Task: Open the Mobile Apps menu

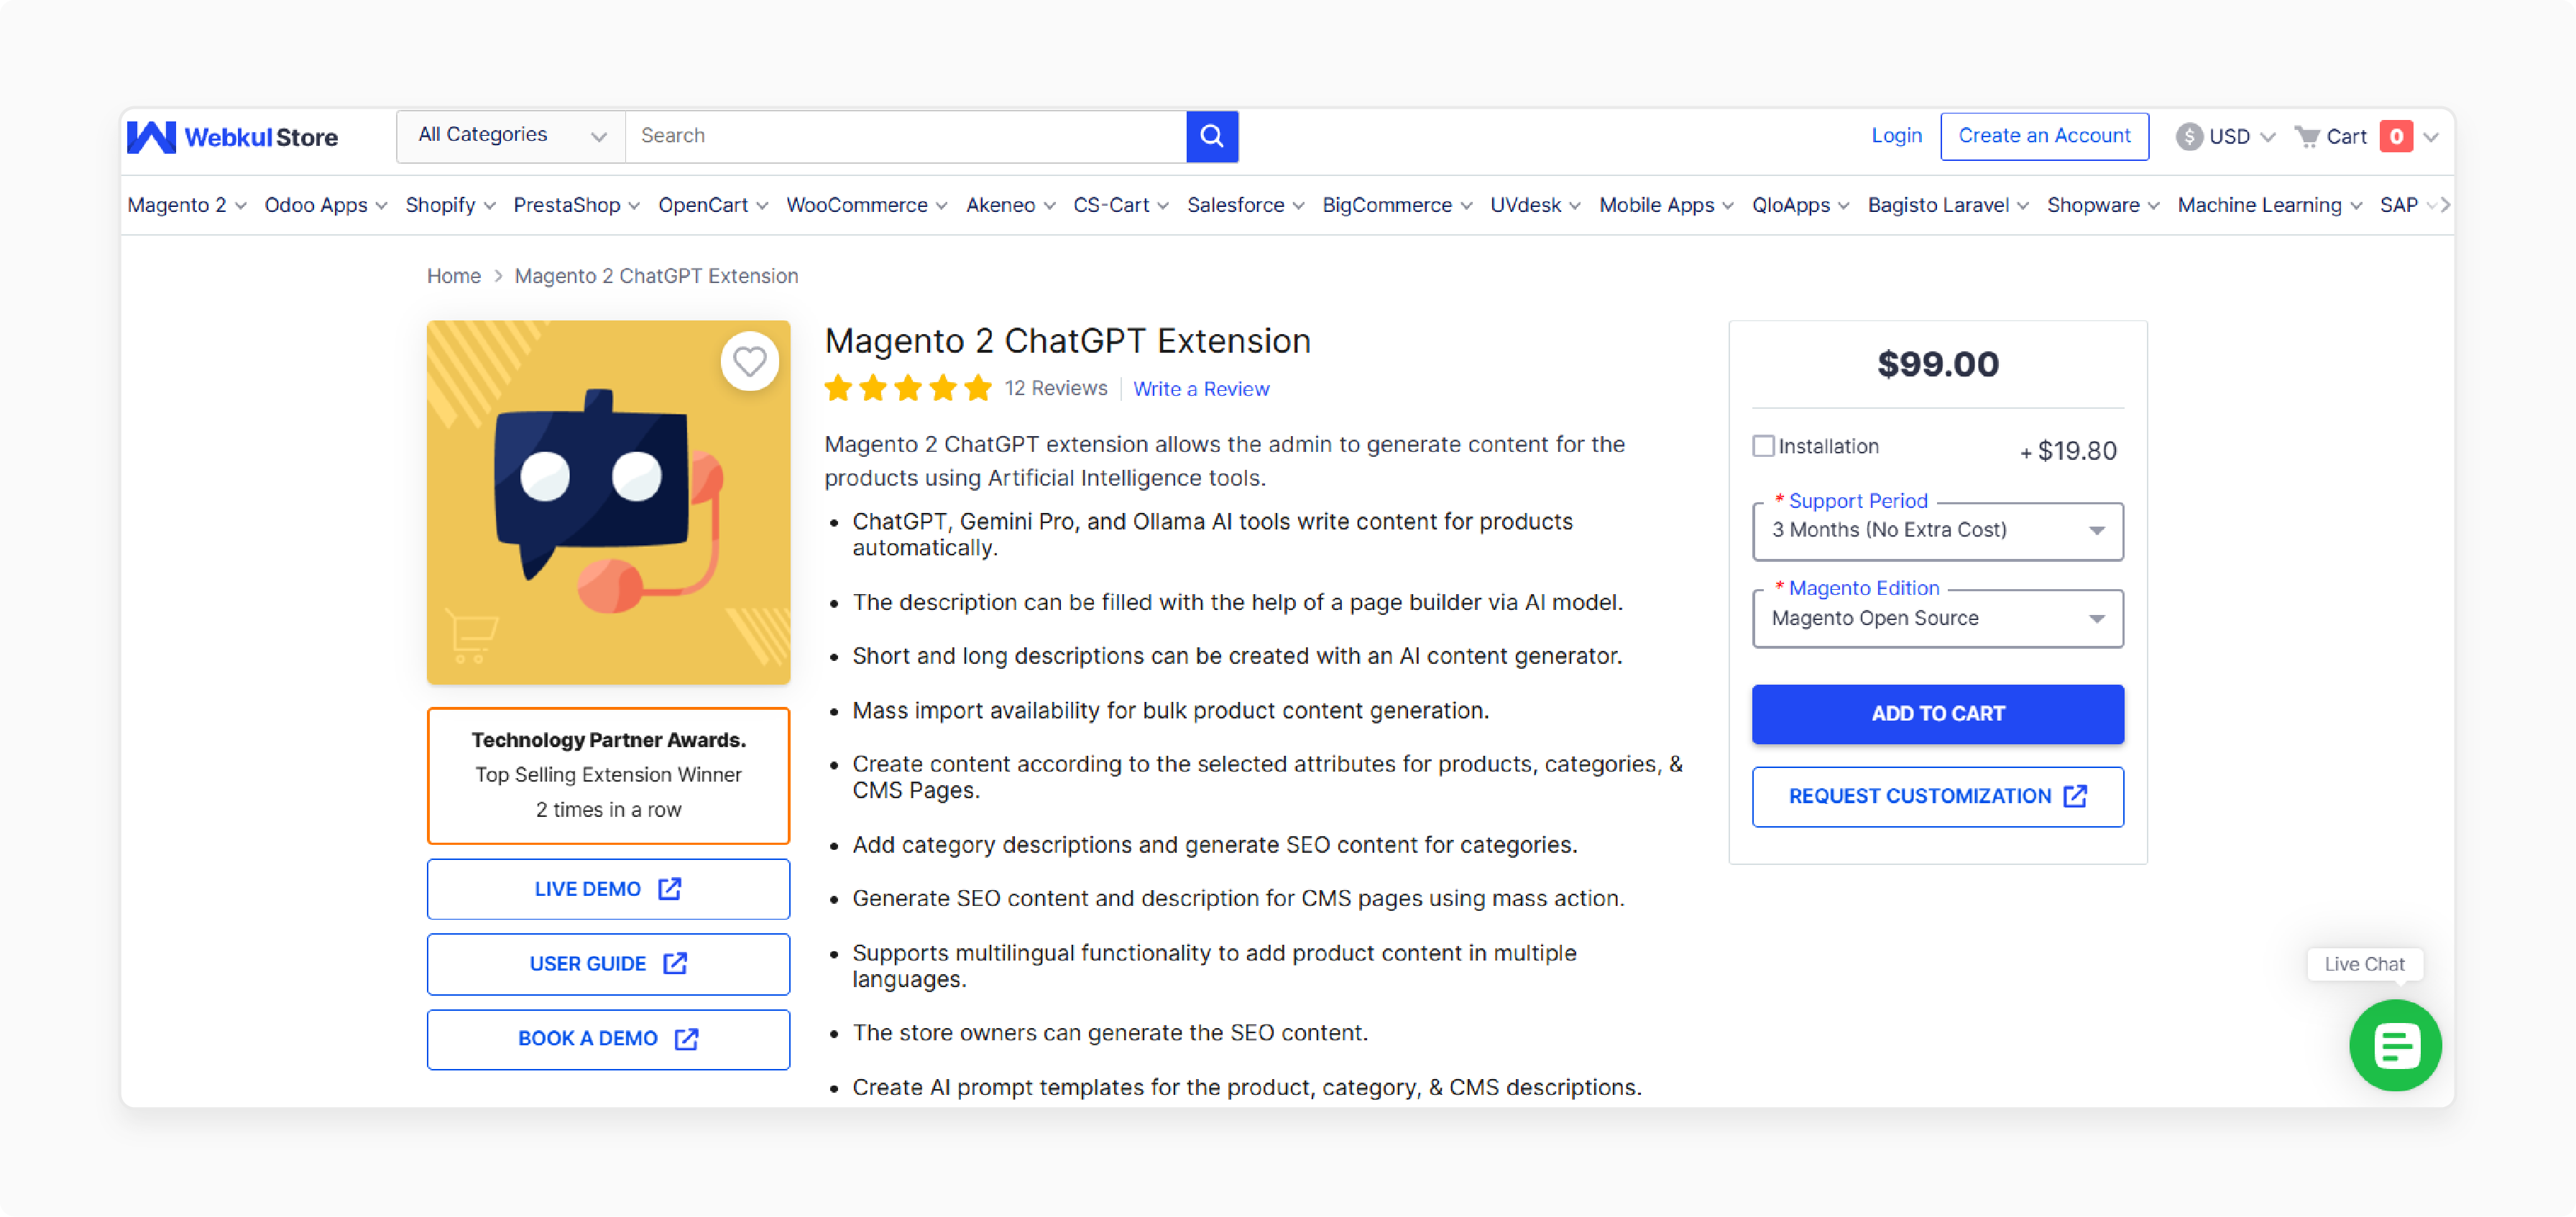Action: click(1666, 205)
